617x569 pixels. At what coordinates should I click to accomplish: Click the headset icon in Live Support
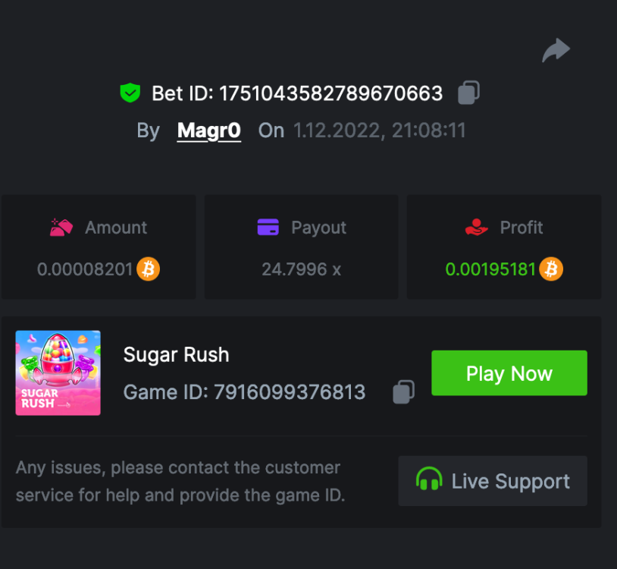(x=429, y=480)
